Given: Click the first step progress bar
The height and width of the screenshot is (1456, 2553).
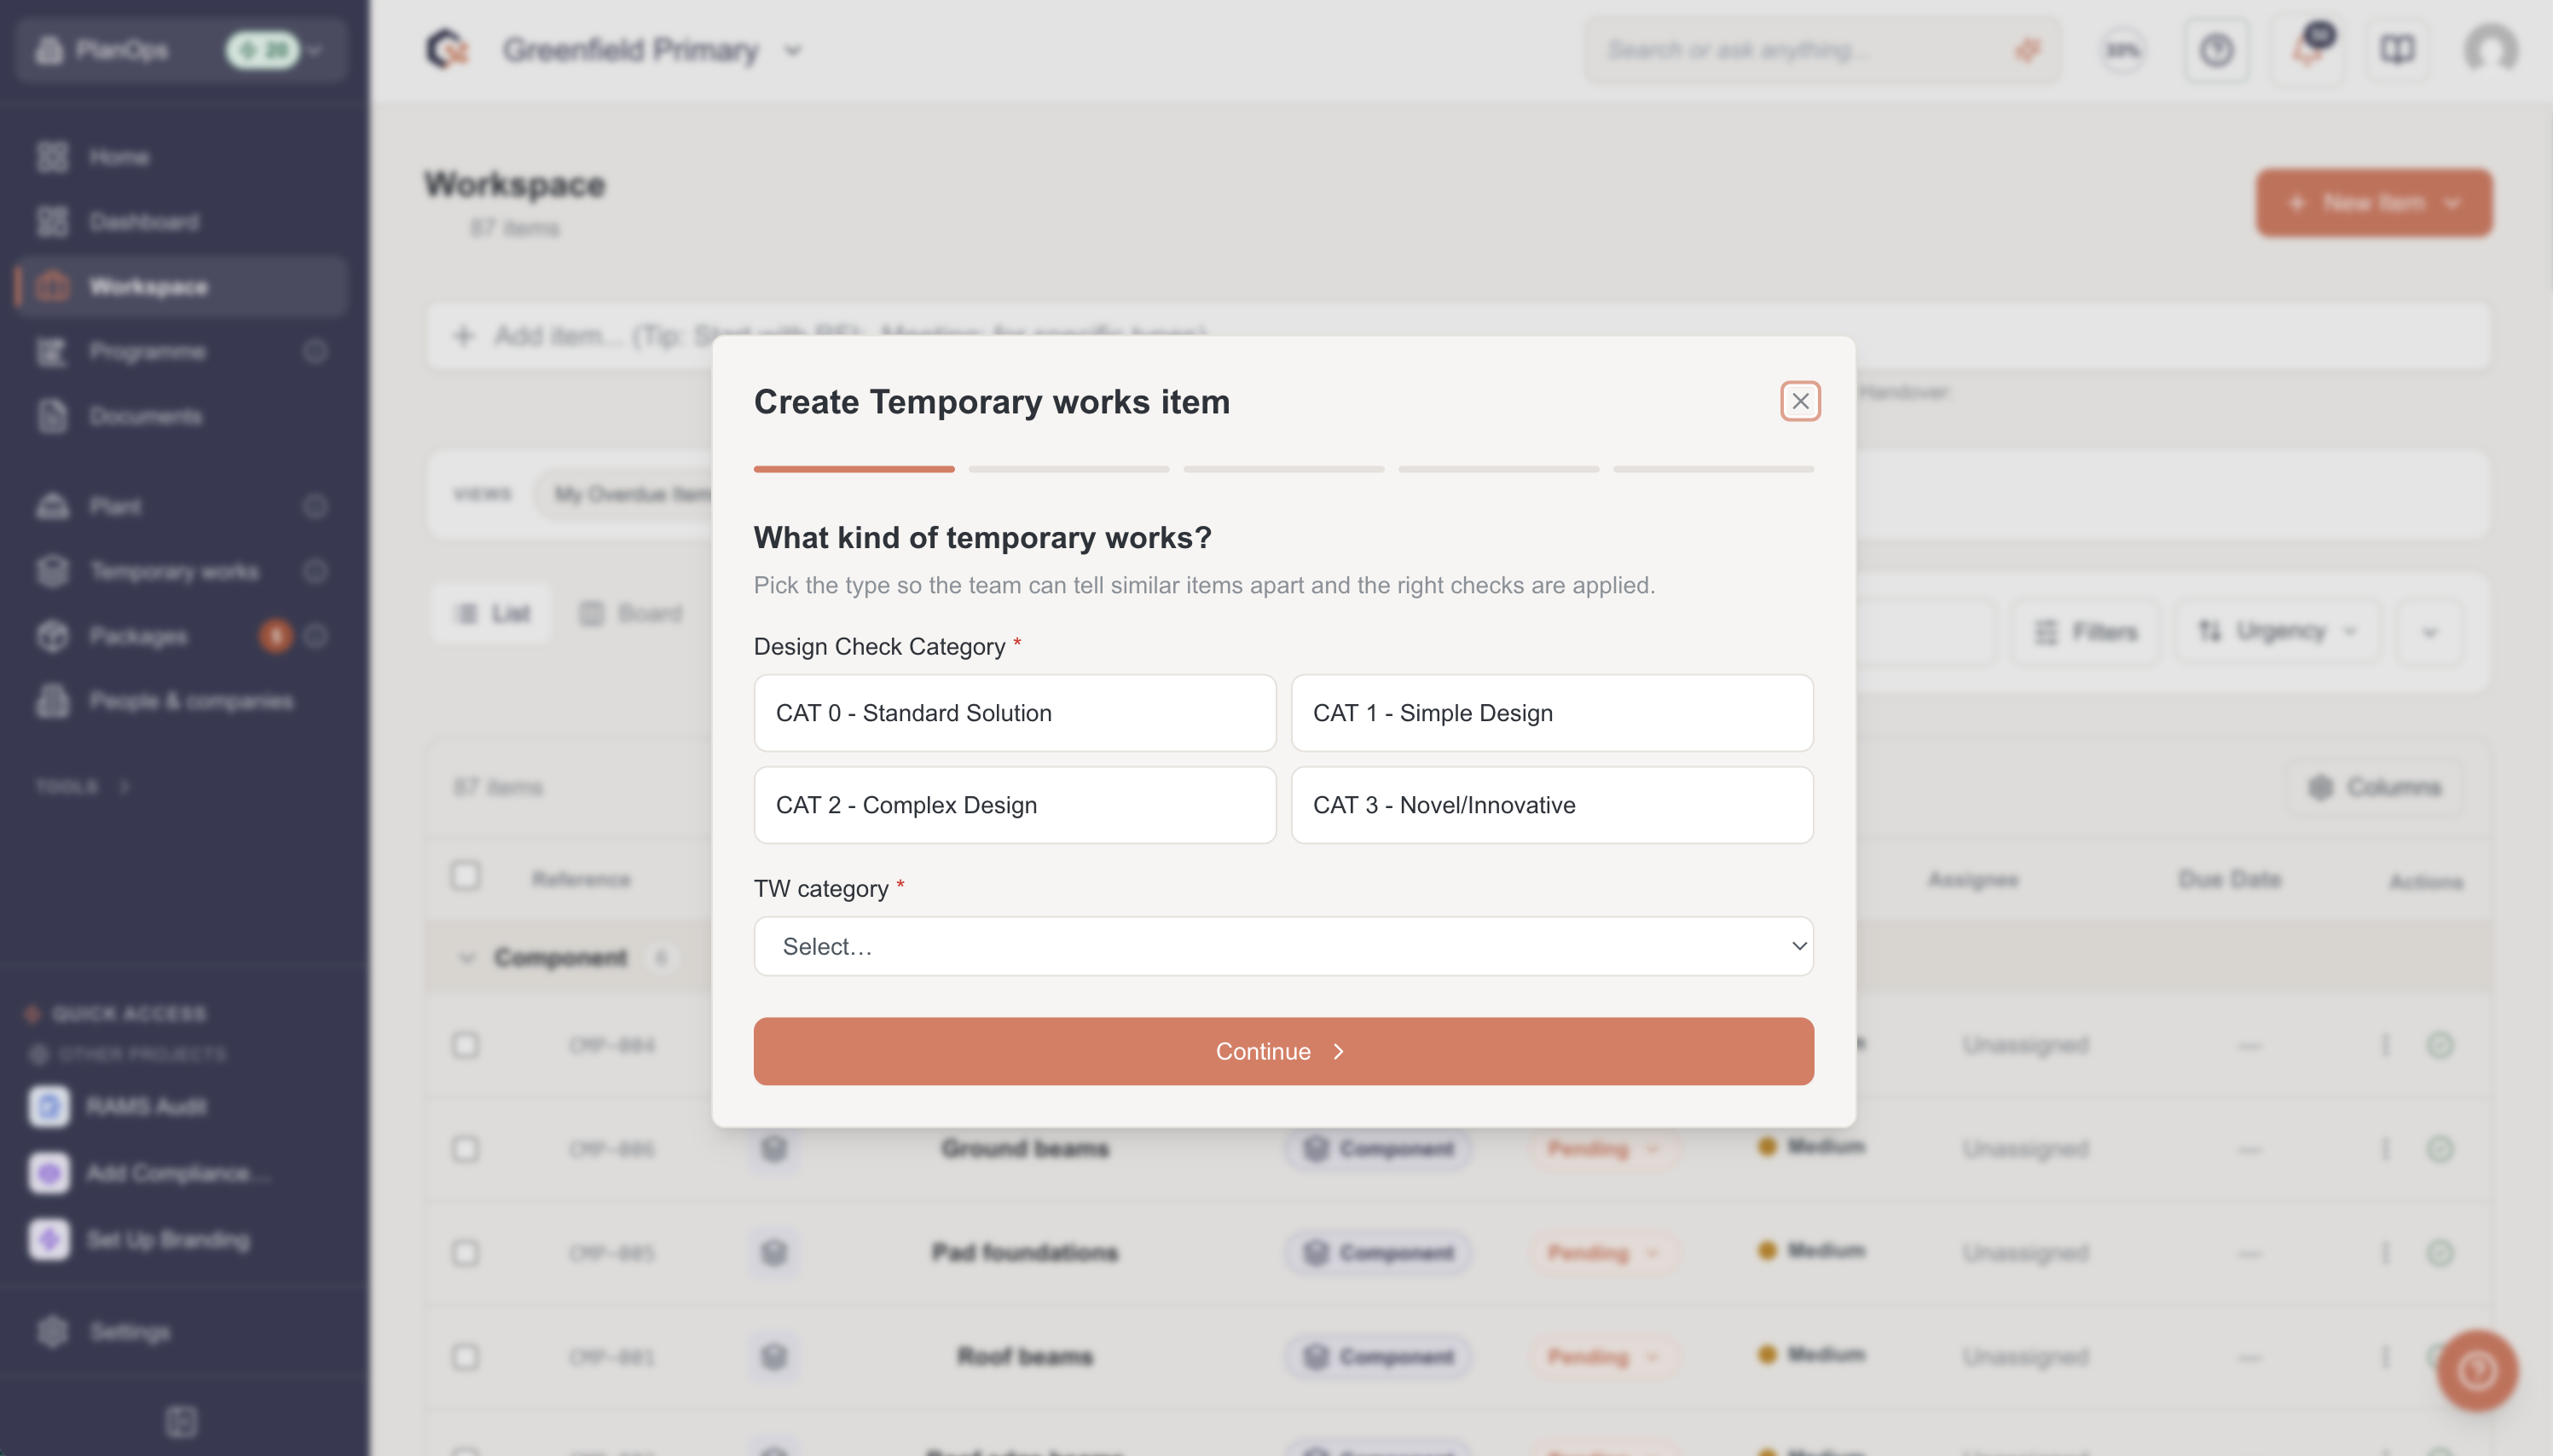Looking at the screenshot, I should (854, 469).
